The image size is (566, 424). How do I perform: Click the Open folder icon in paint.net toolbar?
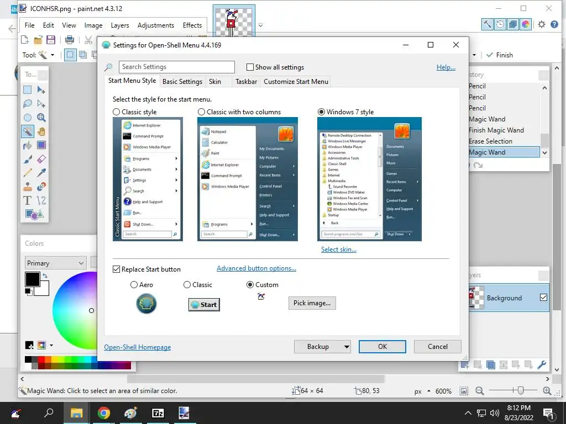coord(38,40)
